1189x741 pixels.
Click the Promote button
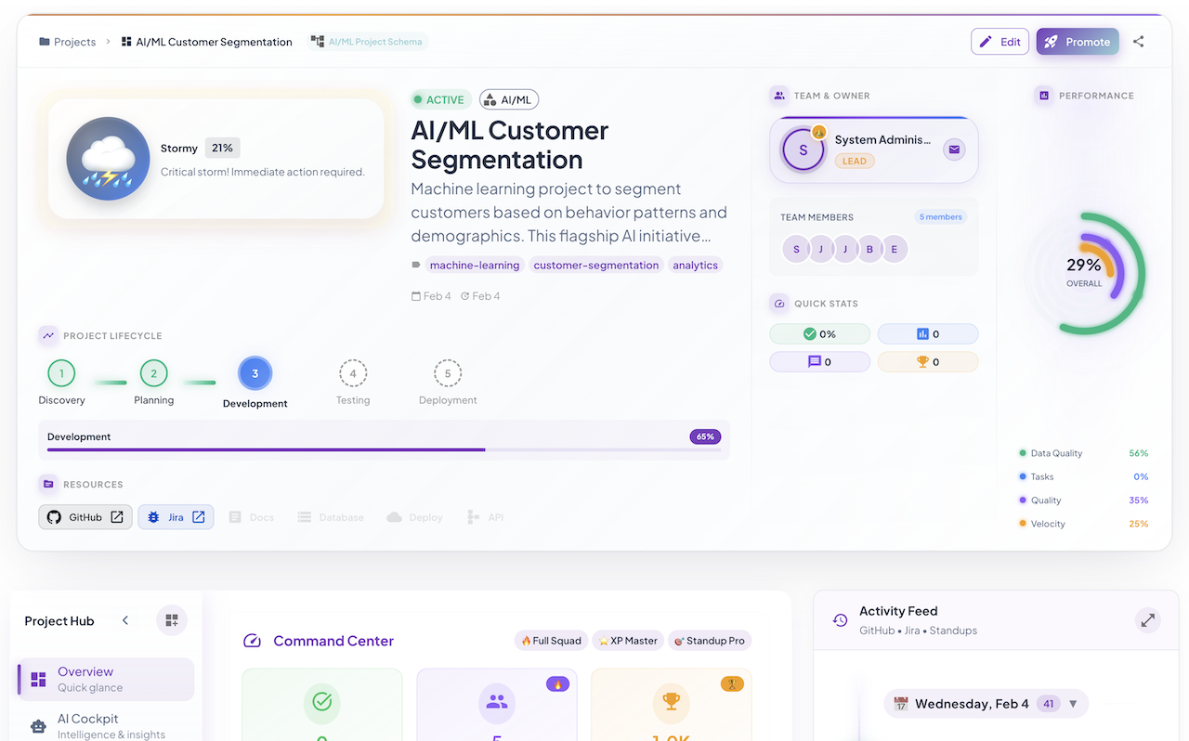tap(1078, 42)
